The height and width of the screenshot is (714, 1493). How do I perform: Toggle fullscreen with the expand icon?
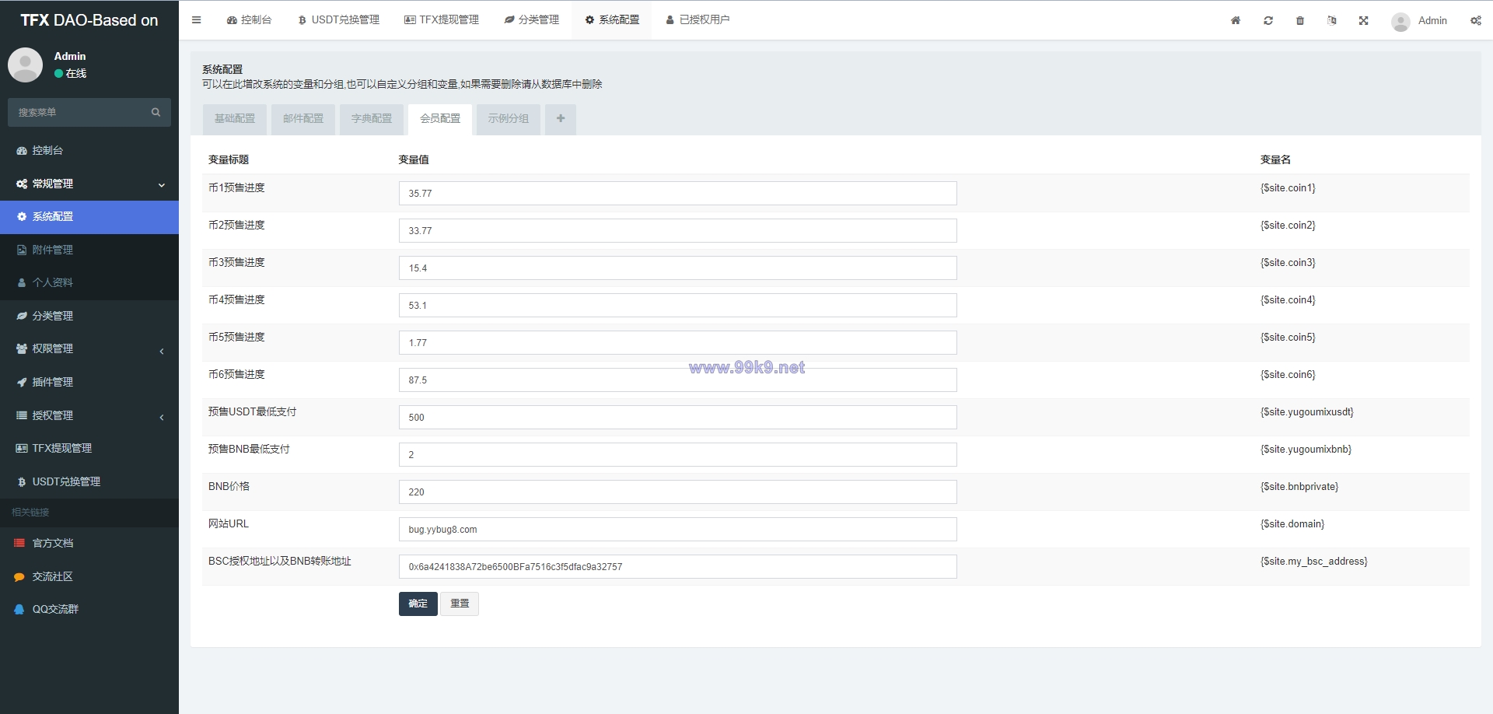click(1364, 21)
